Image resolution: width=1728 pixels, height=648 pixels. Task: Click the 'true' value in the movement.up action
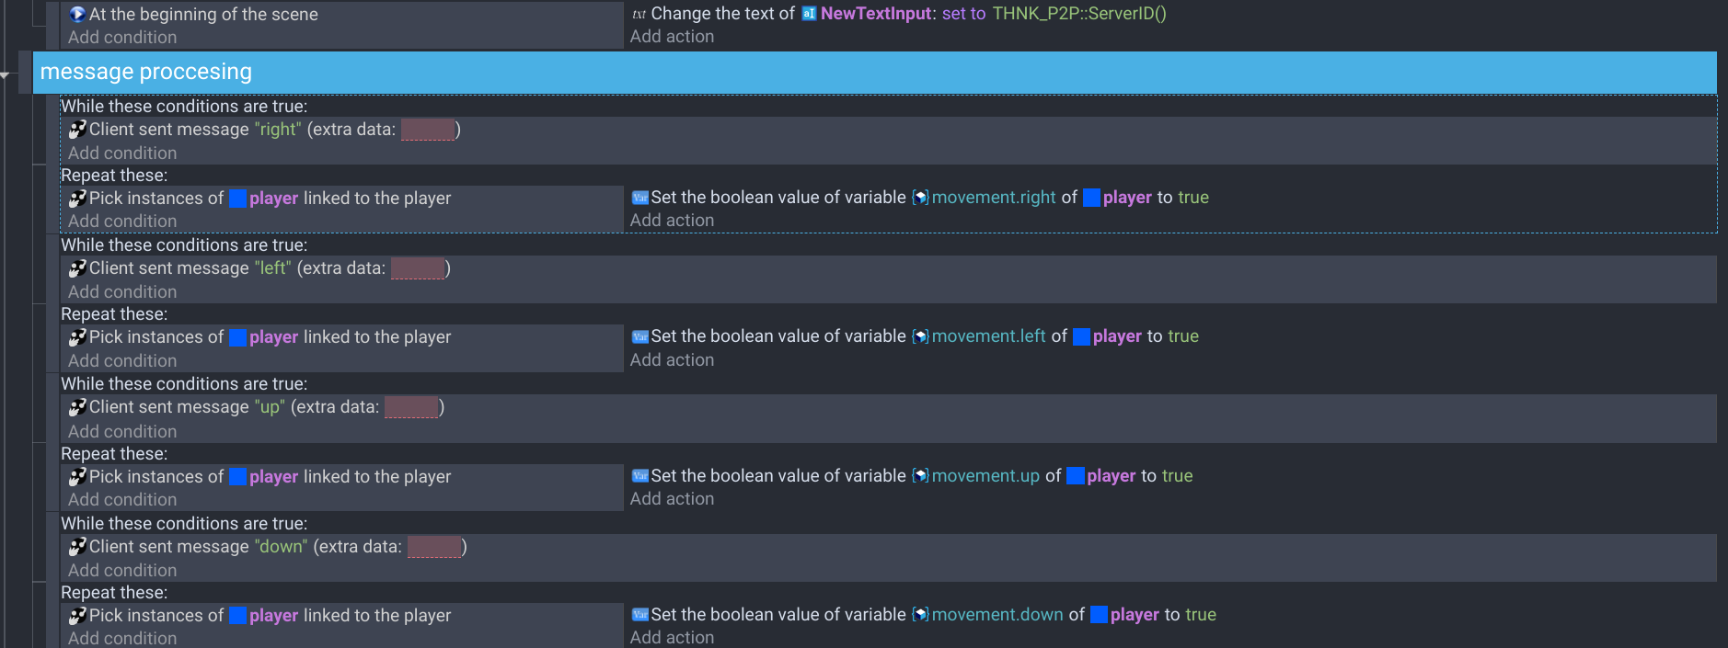click(1177, 476)
